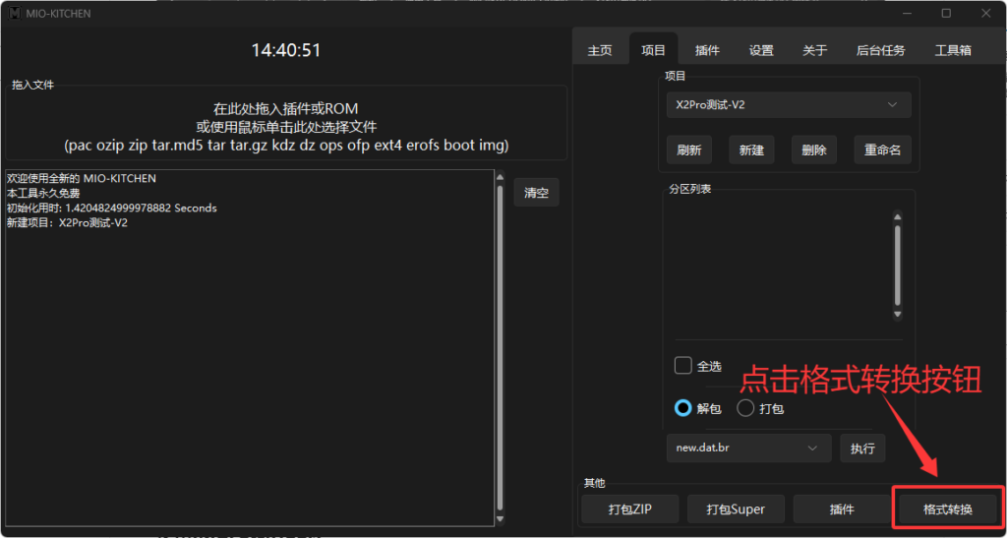This screenshot has width=1007, height=538.
Task: Select the 打包 pack radio button
Action: (x=745, y=408)
